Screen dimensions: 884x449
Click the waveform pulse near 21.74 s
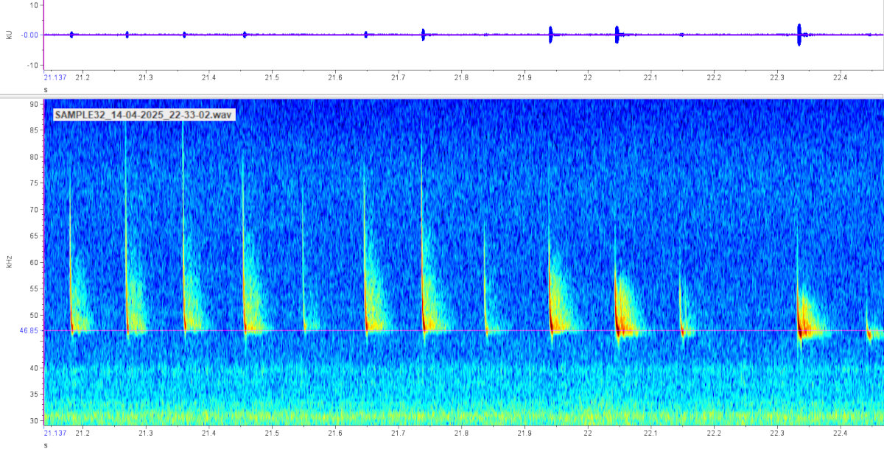pos(423,35)
